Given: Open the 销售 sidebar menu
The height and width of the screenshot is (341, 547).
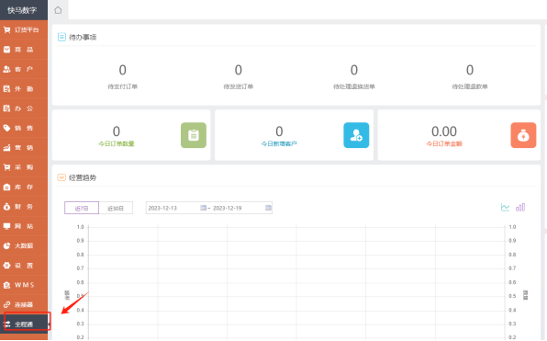Looking at the screenshot, I should (24, 129).
